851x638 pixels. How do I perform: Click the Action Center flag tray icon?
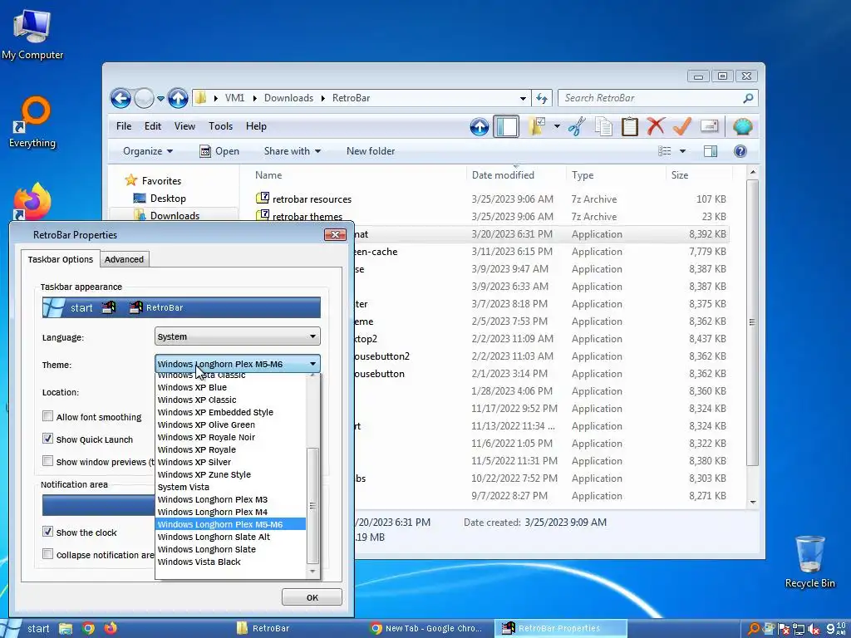coord(784,629)
